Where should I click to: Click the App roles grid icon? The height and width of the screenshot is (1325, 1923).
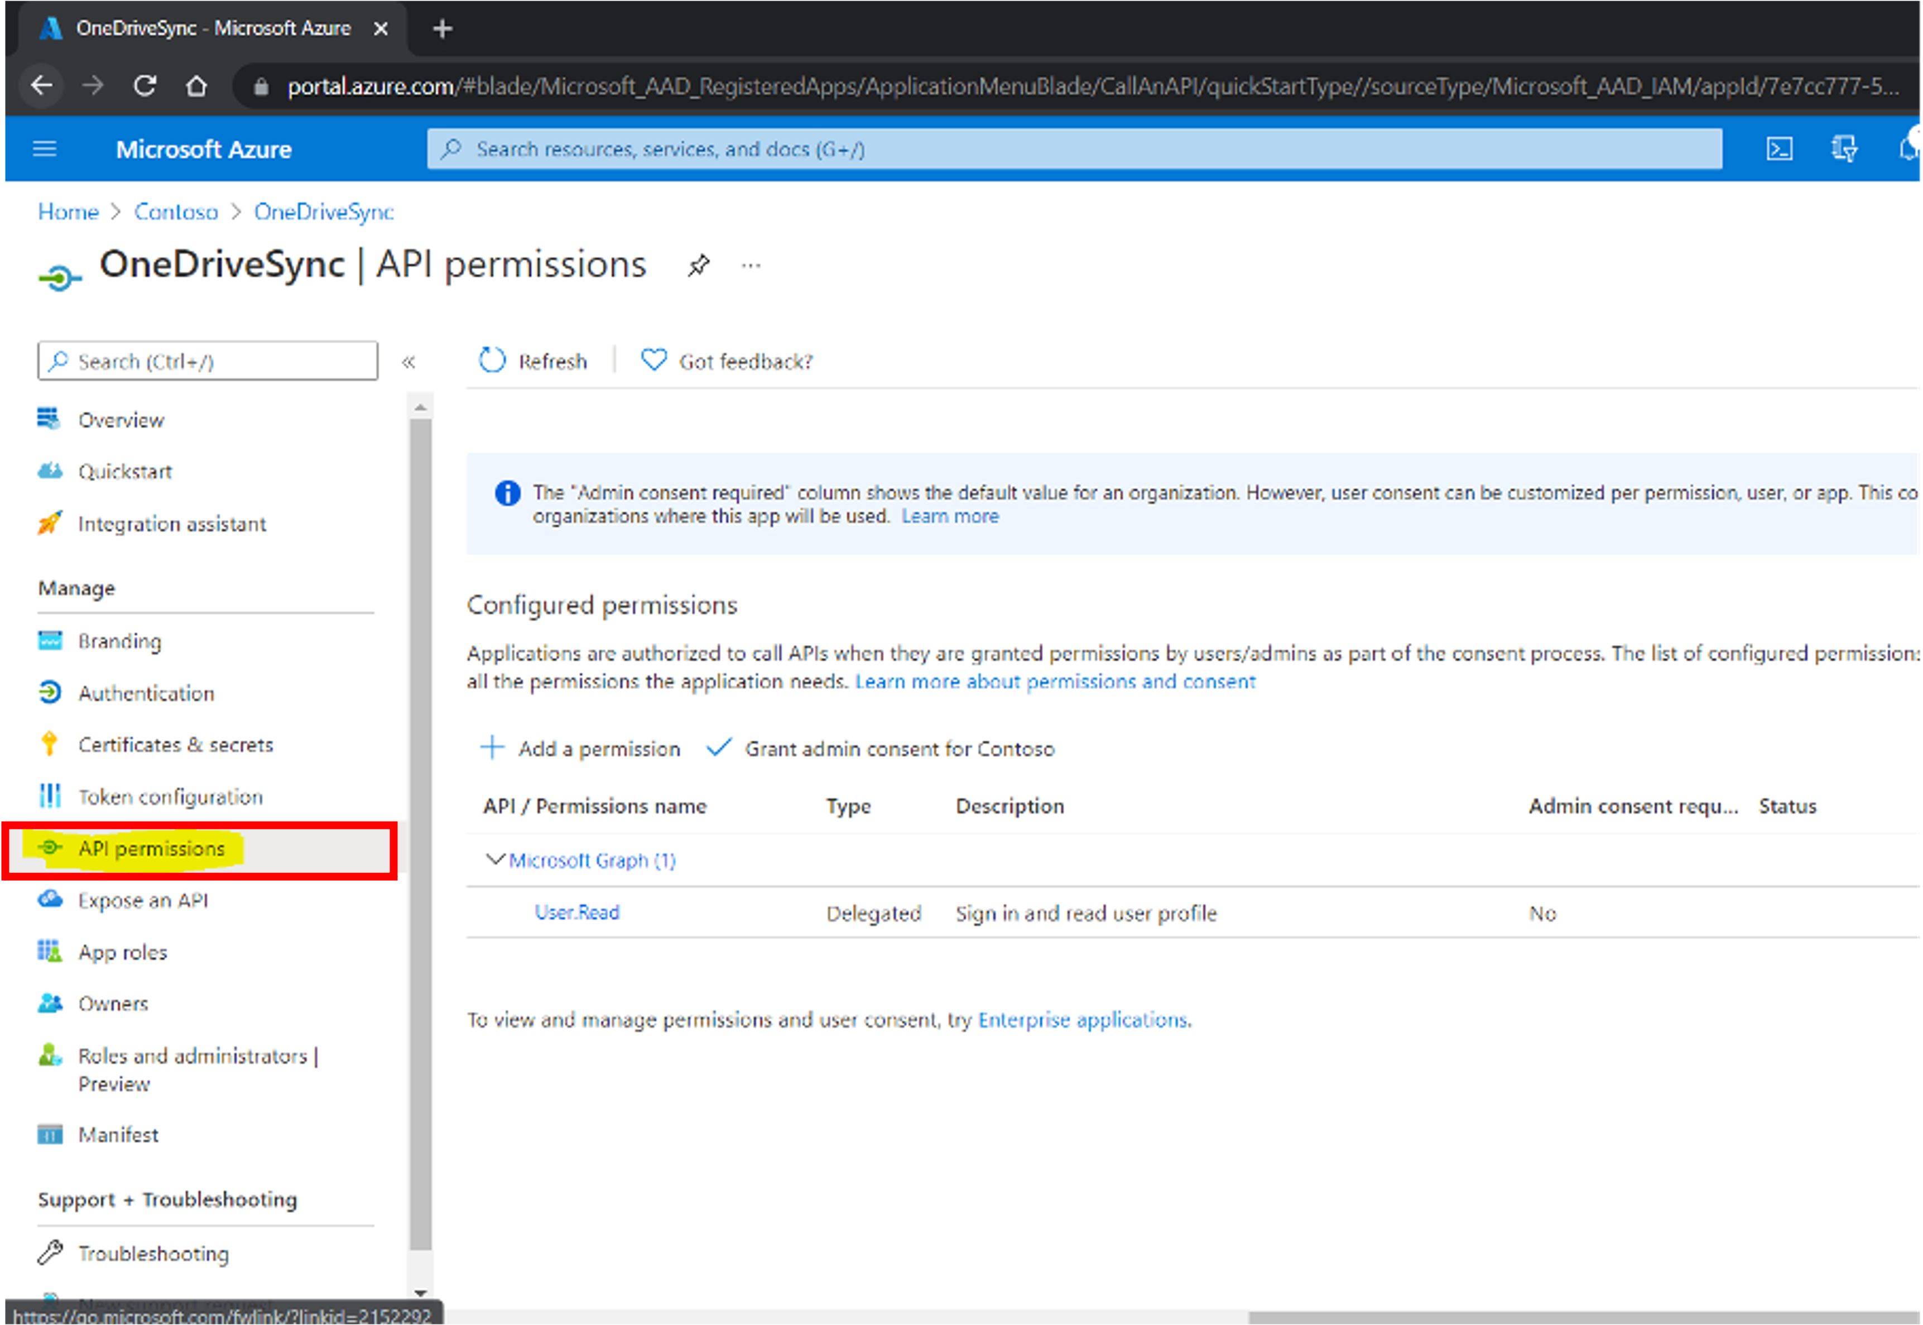[x=50, y=952]
